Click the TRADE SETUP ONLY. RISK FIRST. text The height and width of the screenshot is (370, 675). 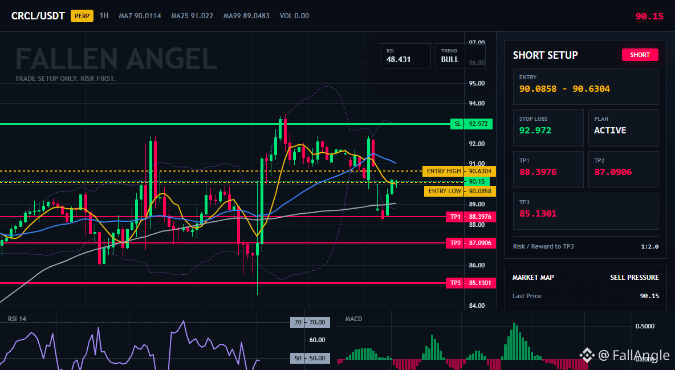tap(65, 79)
